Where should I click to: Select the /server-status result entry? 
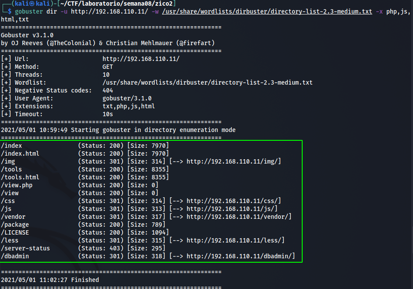25,248
